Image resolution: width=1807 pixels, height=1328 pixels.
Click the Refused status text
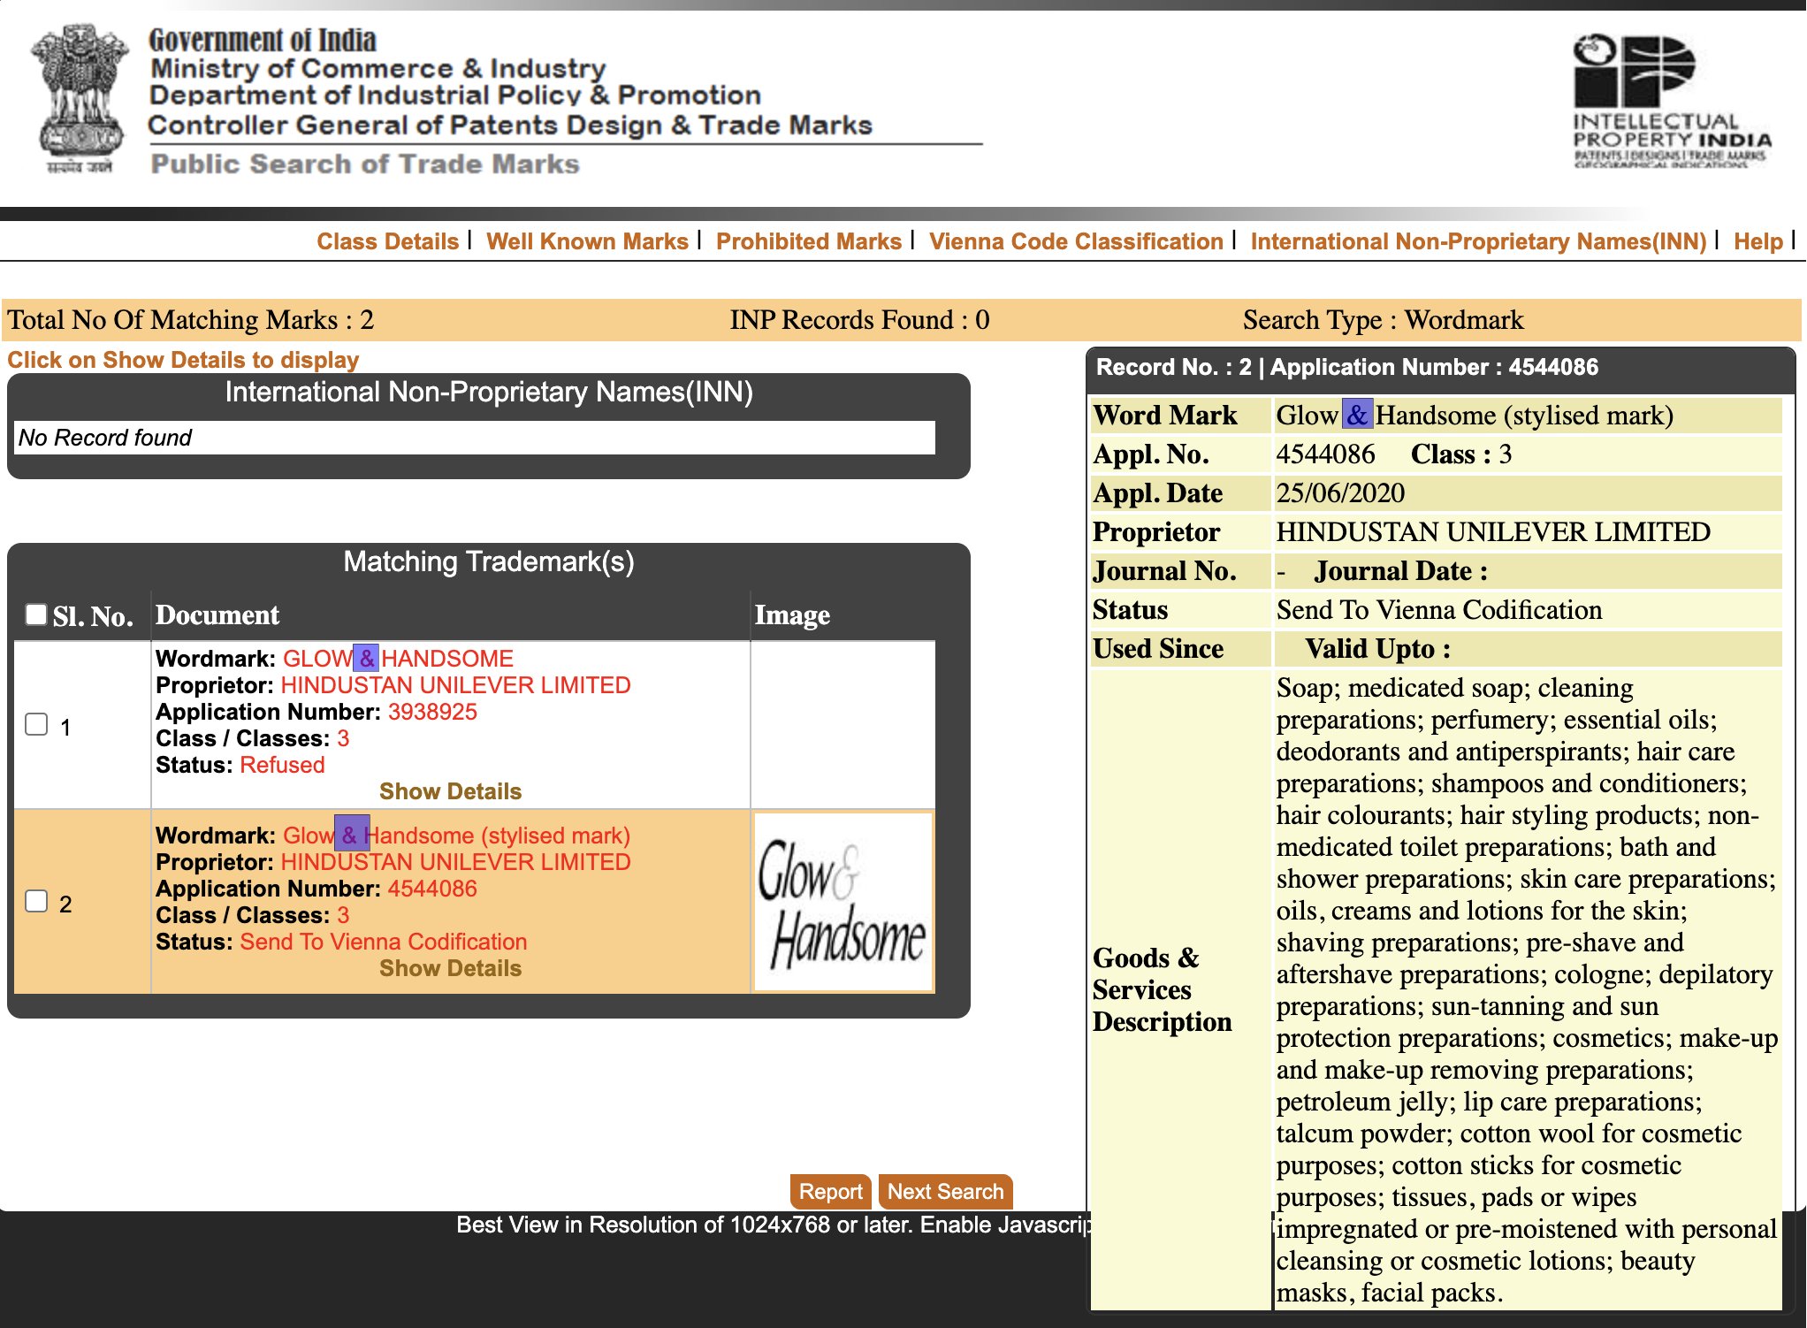282,765
